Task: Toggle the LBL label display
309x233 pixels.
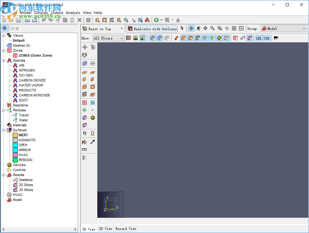Action: coord(259,38)
